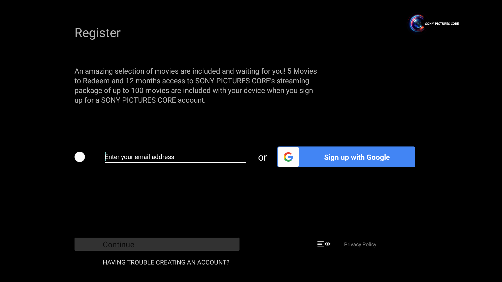Image resolution: width=502 pixels, height=282 pixels.
Task: Click the 'Continue' label text
Action: point(118,244)
